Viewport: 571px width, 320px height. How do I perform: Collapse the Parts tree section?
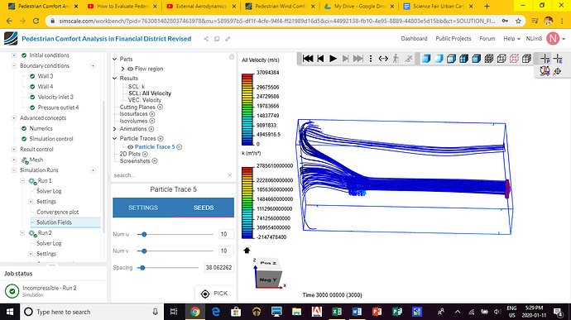[115, 59]
